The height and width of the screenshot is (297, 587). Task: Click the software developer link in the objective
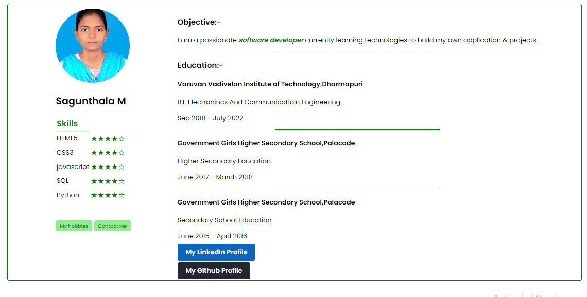(271, 40)
